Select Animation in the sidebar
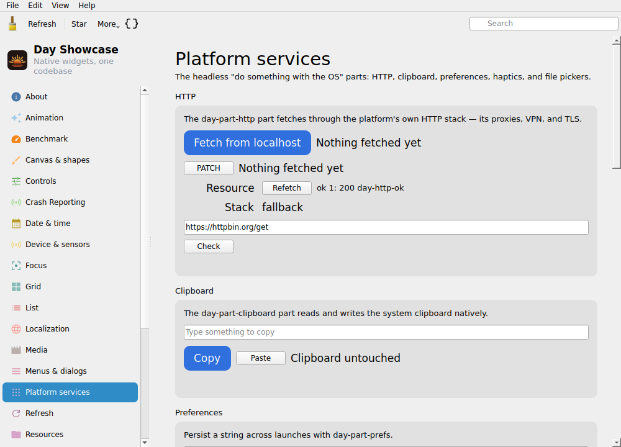 tap(70, 117)
